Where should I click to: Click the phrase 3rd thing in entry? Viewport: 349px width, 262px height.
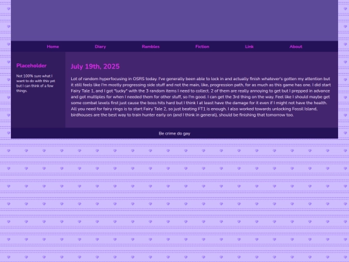242,97
